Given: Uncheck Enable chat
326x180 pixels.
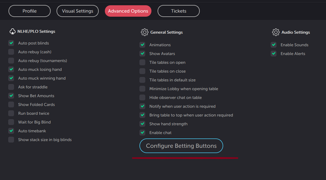Looking at the screenshot, I should coord(143,133).
